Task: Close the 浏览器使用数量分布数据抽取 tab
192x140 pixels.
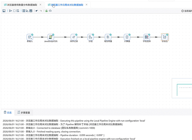Action: click(41, 5)
